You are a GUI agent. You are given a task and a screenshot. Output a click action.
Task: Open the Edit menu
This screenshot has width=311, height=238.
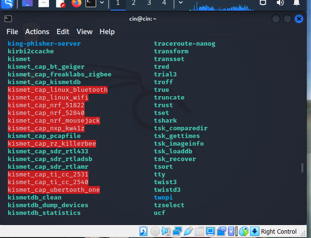coord(63,32)
